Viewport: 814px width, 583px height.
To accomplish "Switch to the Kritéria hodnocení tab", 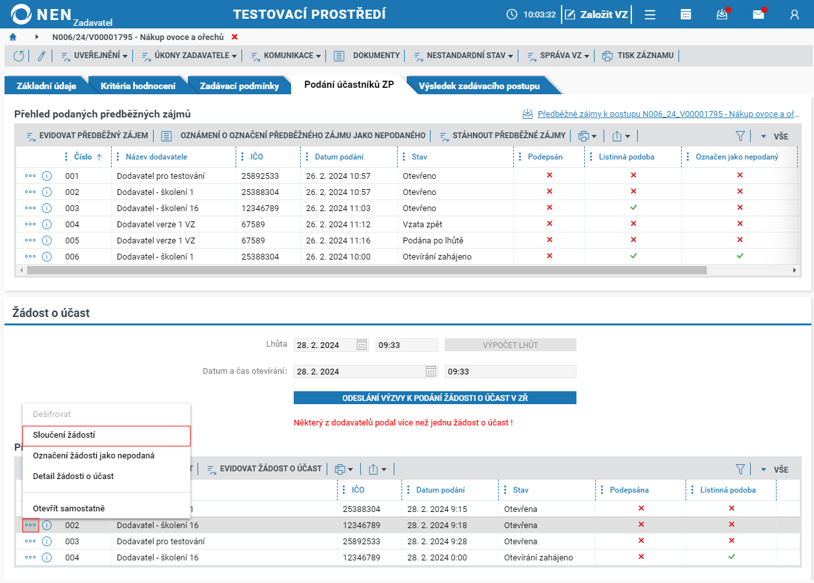I will coord(138,85).
